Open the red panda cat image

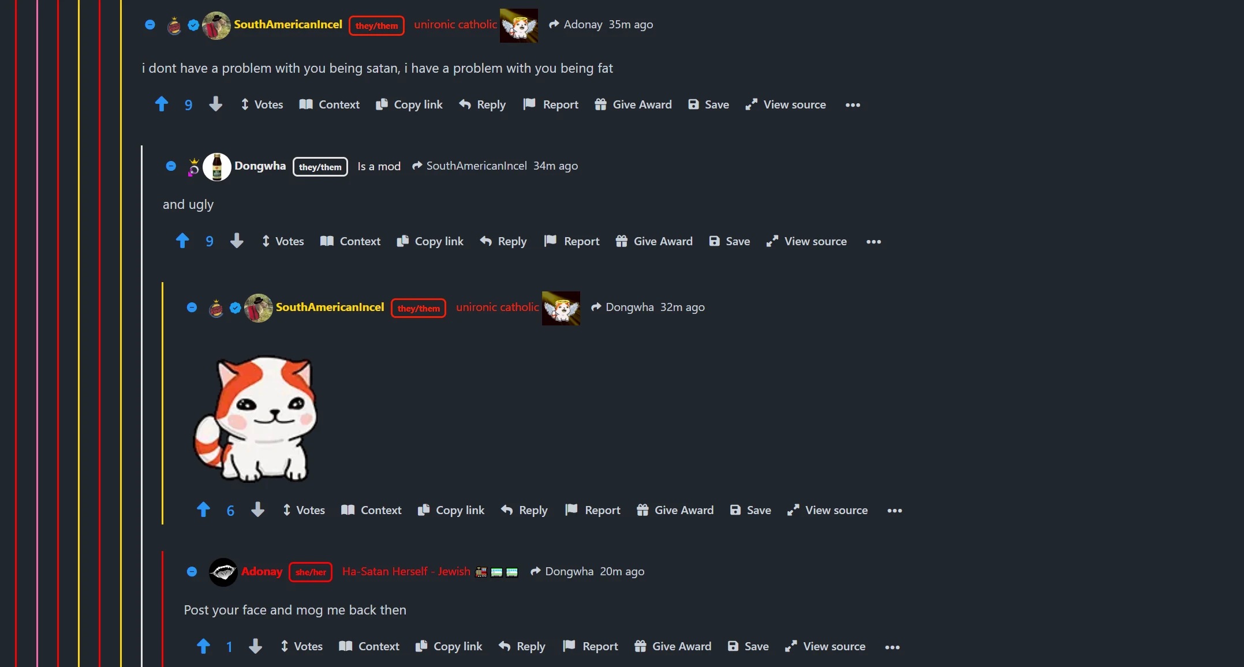point(255,419)
